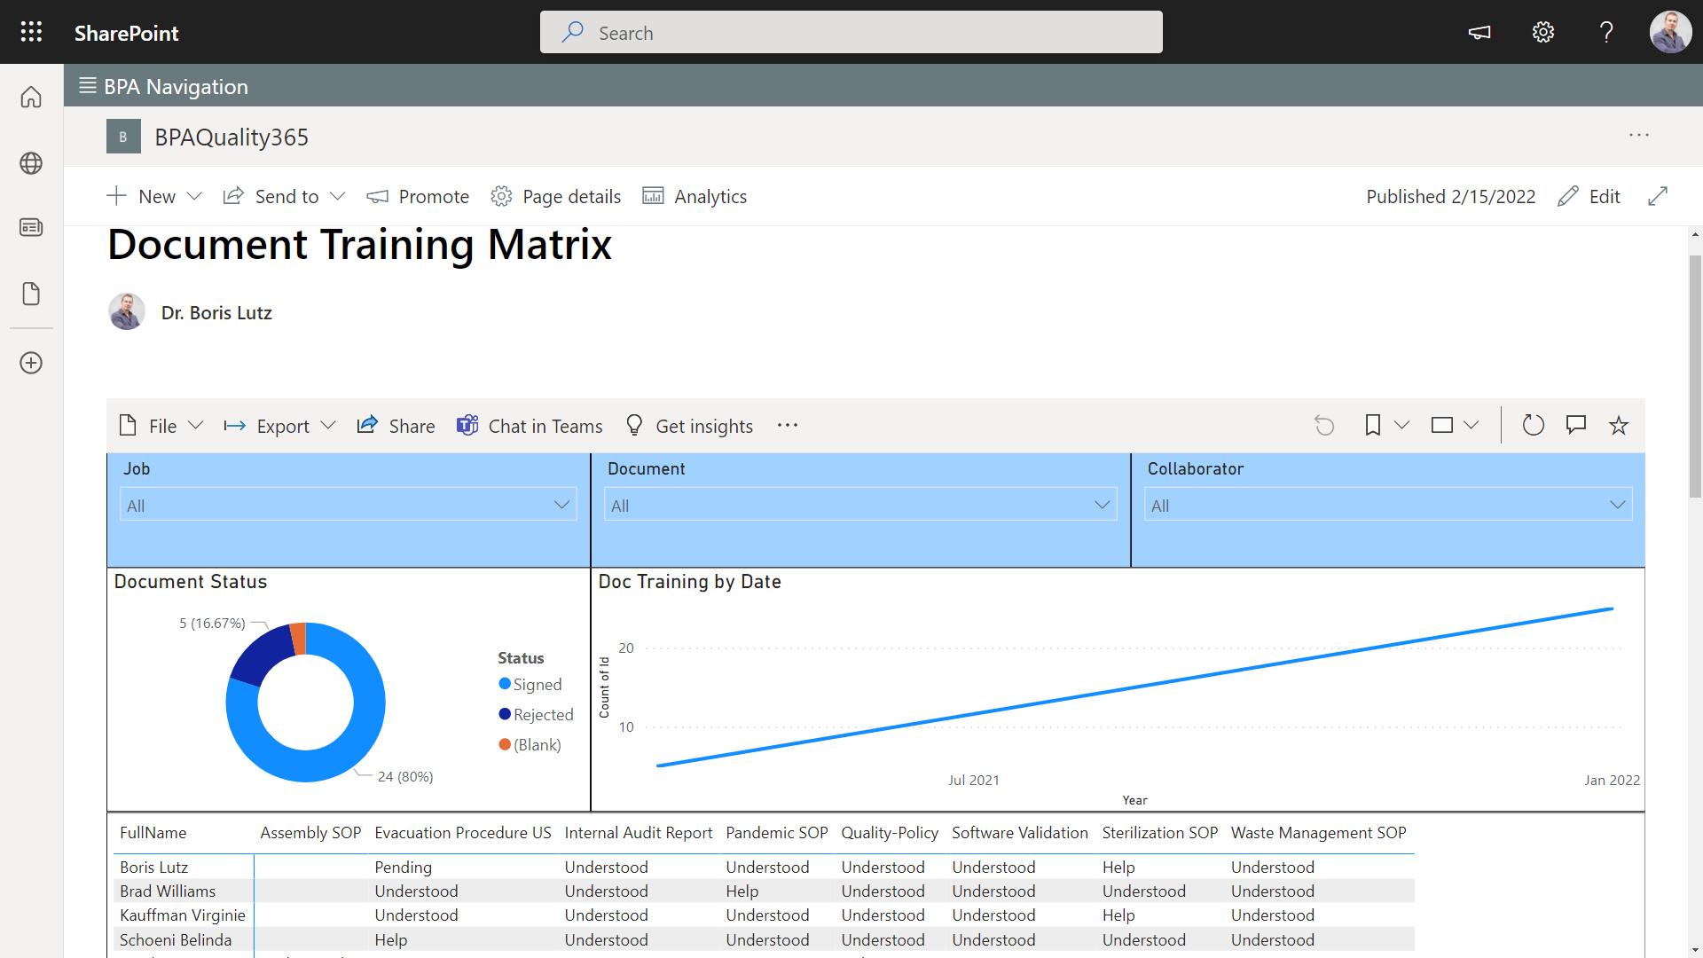Click the Pandemic SOP column header
1703x958 pixels.
[x=777, y=833]
